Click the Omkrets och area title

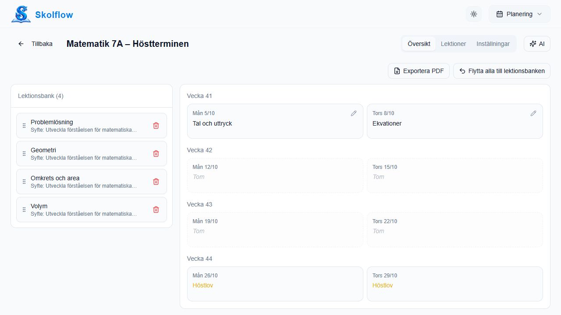(55, 178)
